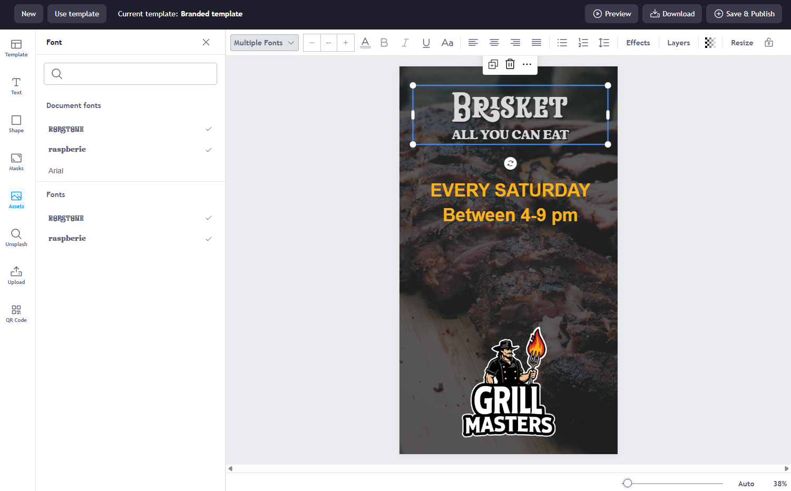This screenshot has height=491, width=791.
Task: Open the Auto zoom level selector
Action: tap(746, 483)
